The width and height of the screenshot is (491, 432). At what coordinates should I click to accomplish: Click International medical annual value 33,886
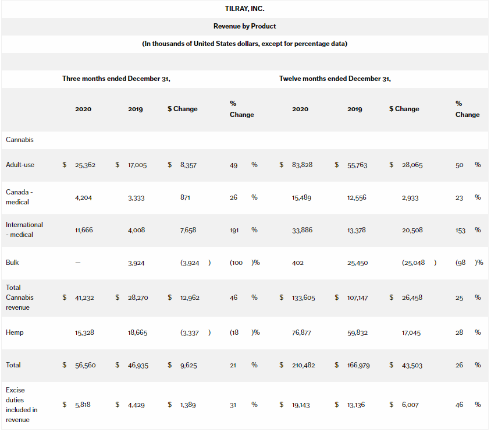click(x=302, y=230)
